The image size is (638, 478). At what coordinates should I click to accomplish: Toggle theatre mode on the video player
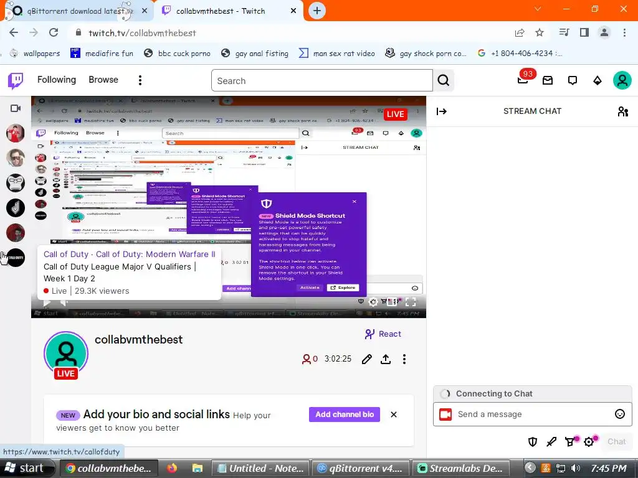[x=392, y=302]
